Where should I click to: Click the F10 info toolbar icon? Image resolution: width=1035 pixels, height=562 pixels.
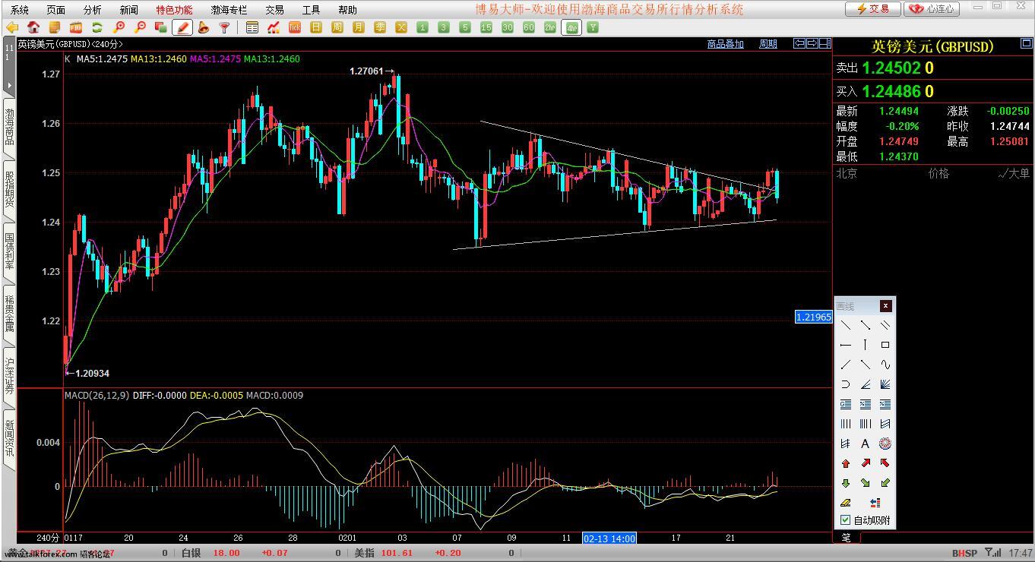(x=75, y=27)
